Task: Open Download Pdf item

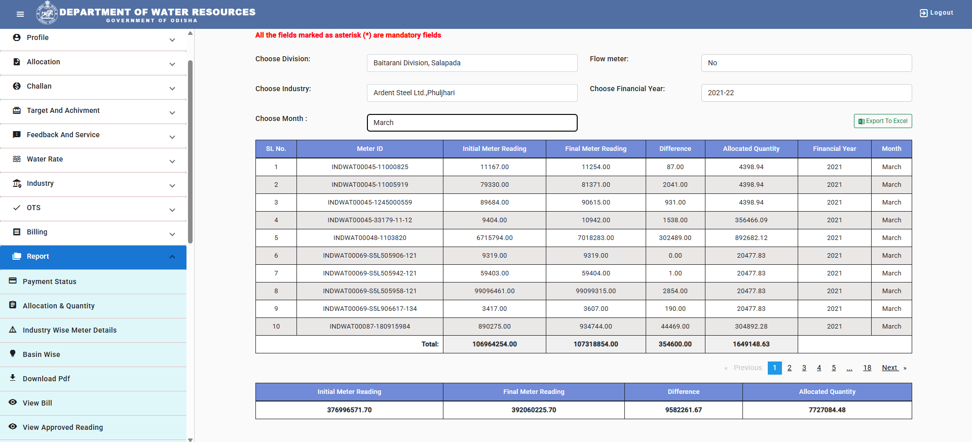Action: tap(93, 379)
